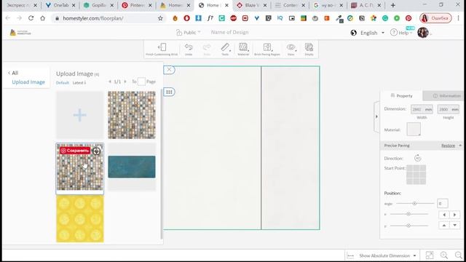Adjust the angle slider
Screen dimensions: 466x262
pos(415,204)
